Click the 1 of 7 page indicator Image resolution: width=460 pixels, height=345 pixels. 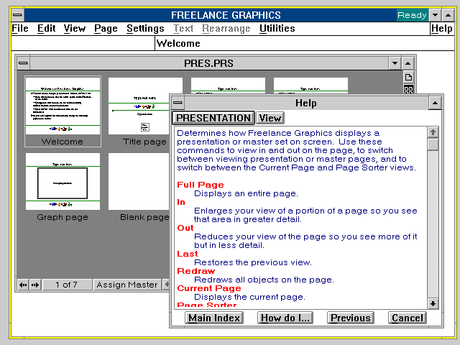[x=67, y=285]
